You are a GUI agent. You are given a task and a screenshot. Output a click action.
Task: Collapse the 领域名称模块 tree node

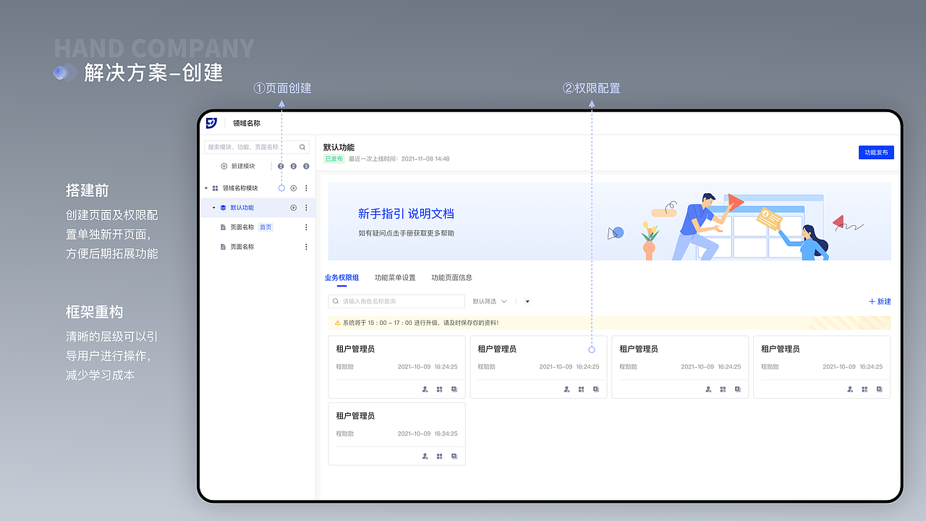tap(205, 188)
